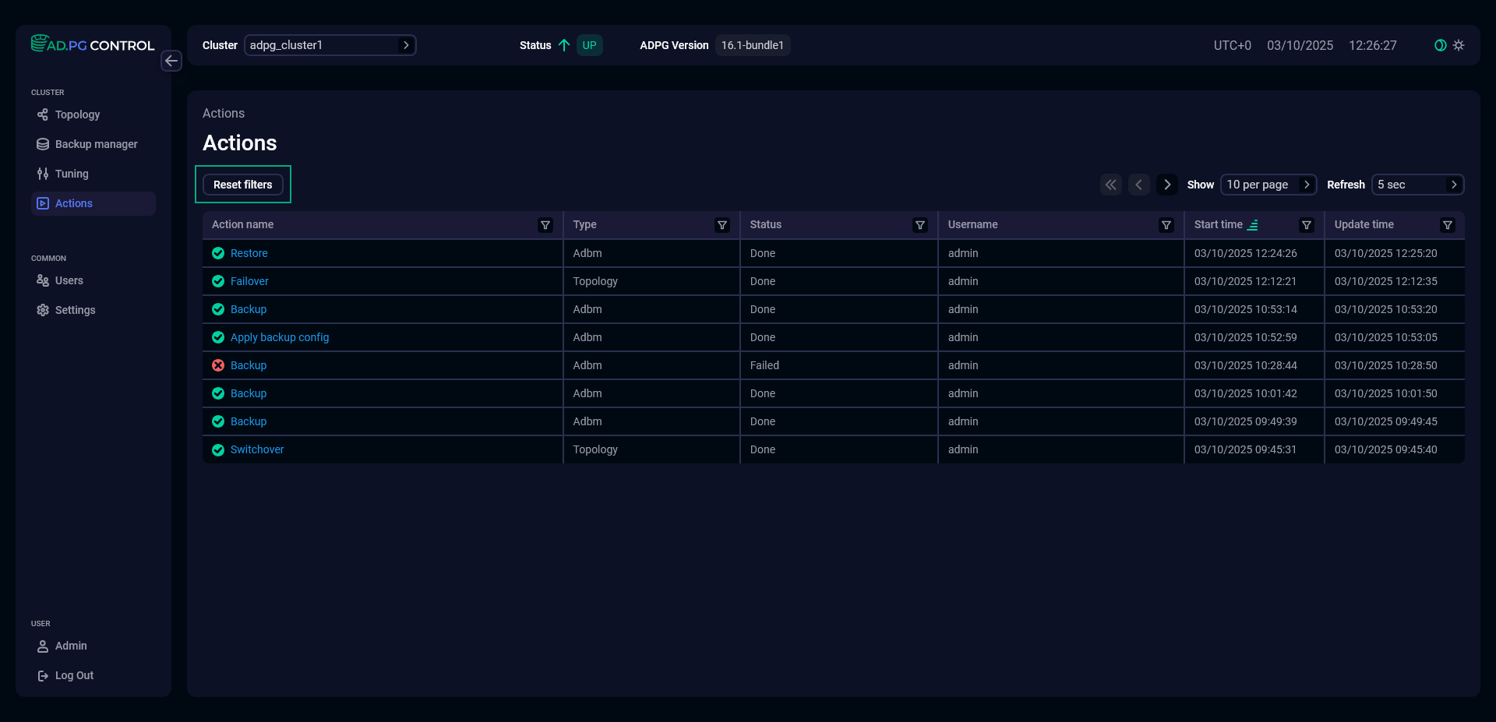Viewport: 1496px width, 722px height.
Task: Open Backup manager in the sidebar
Action: (x=96, y=144)
